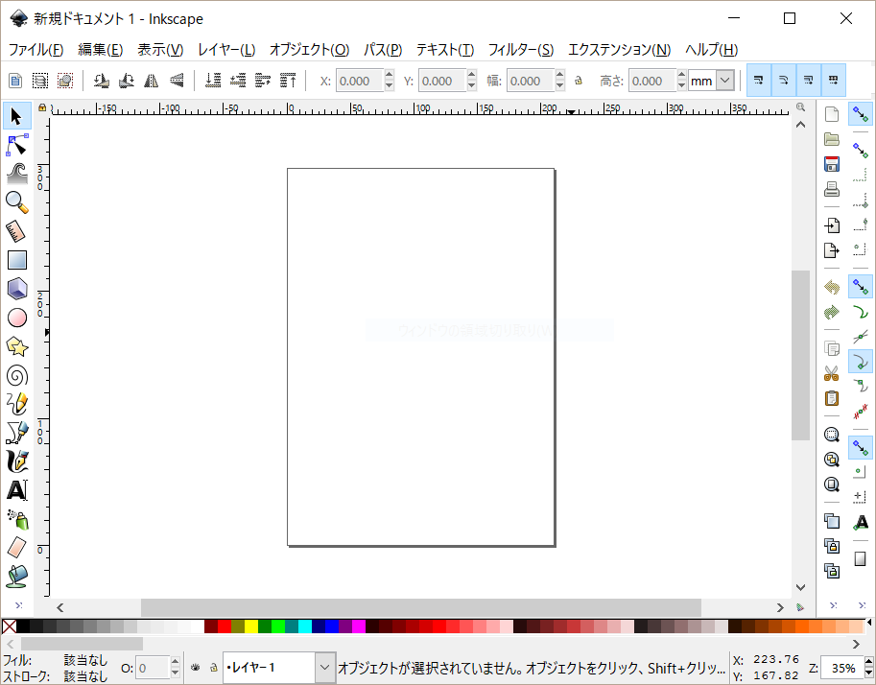Click Save document icon in command bar
This screenshot has width=876, height=685.
(832, 164)
